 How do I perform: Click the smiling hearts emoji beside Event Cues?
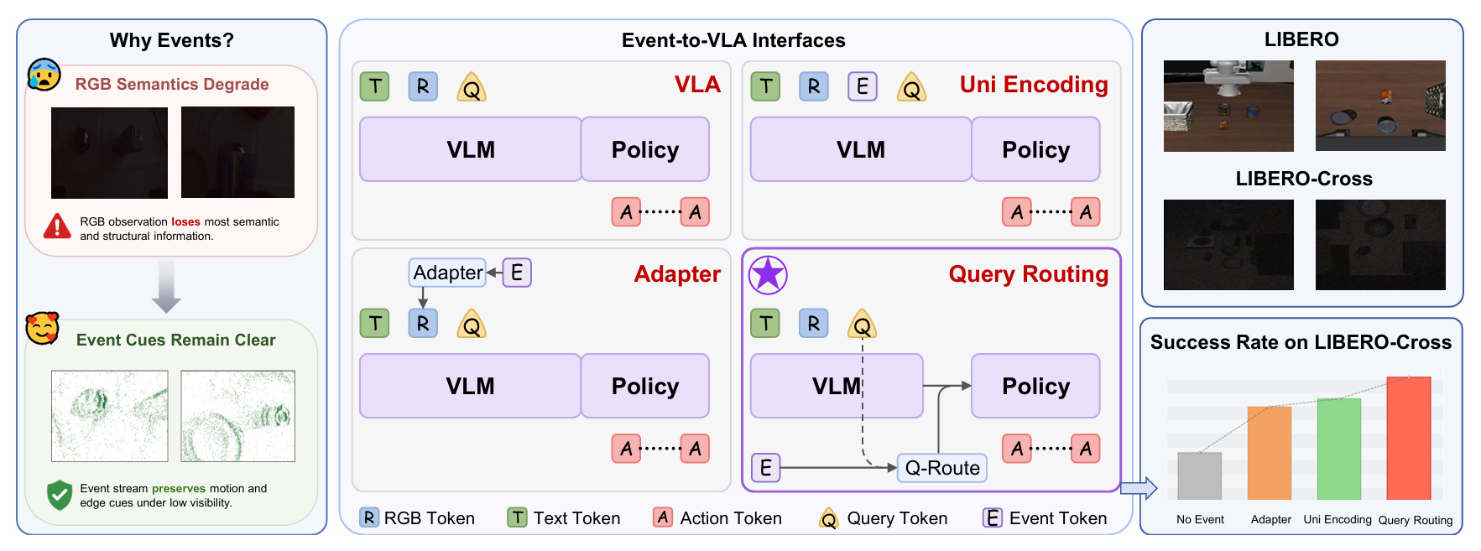[43, 329]
